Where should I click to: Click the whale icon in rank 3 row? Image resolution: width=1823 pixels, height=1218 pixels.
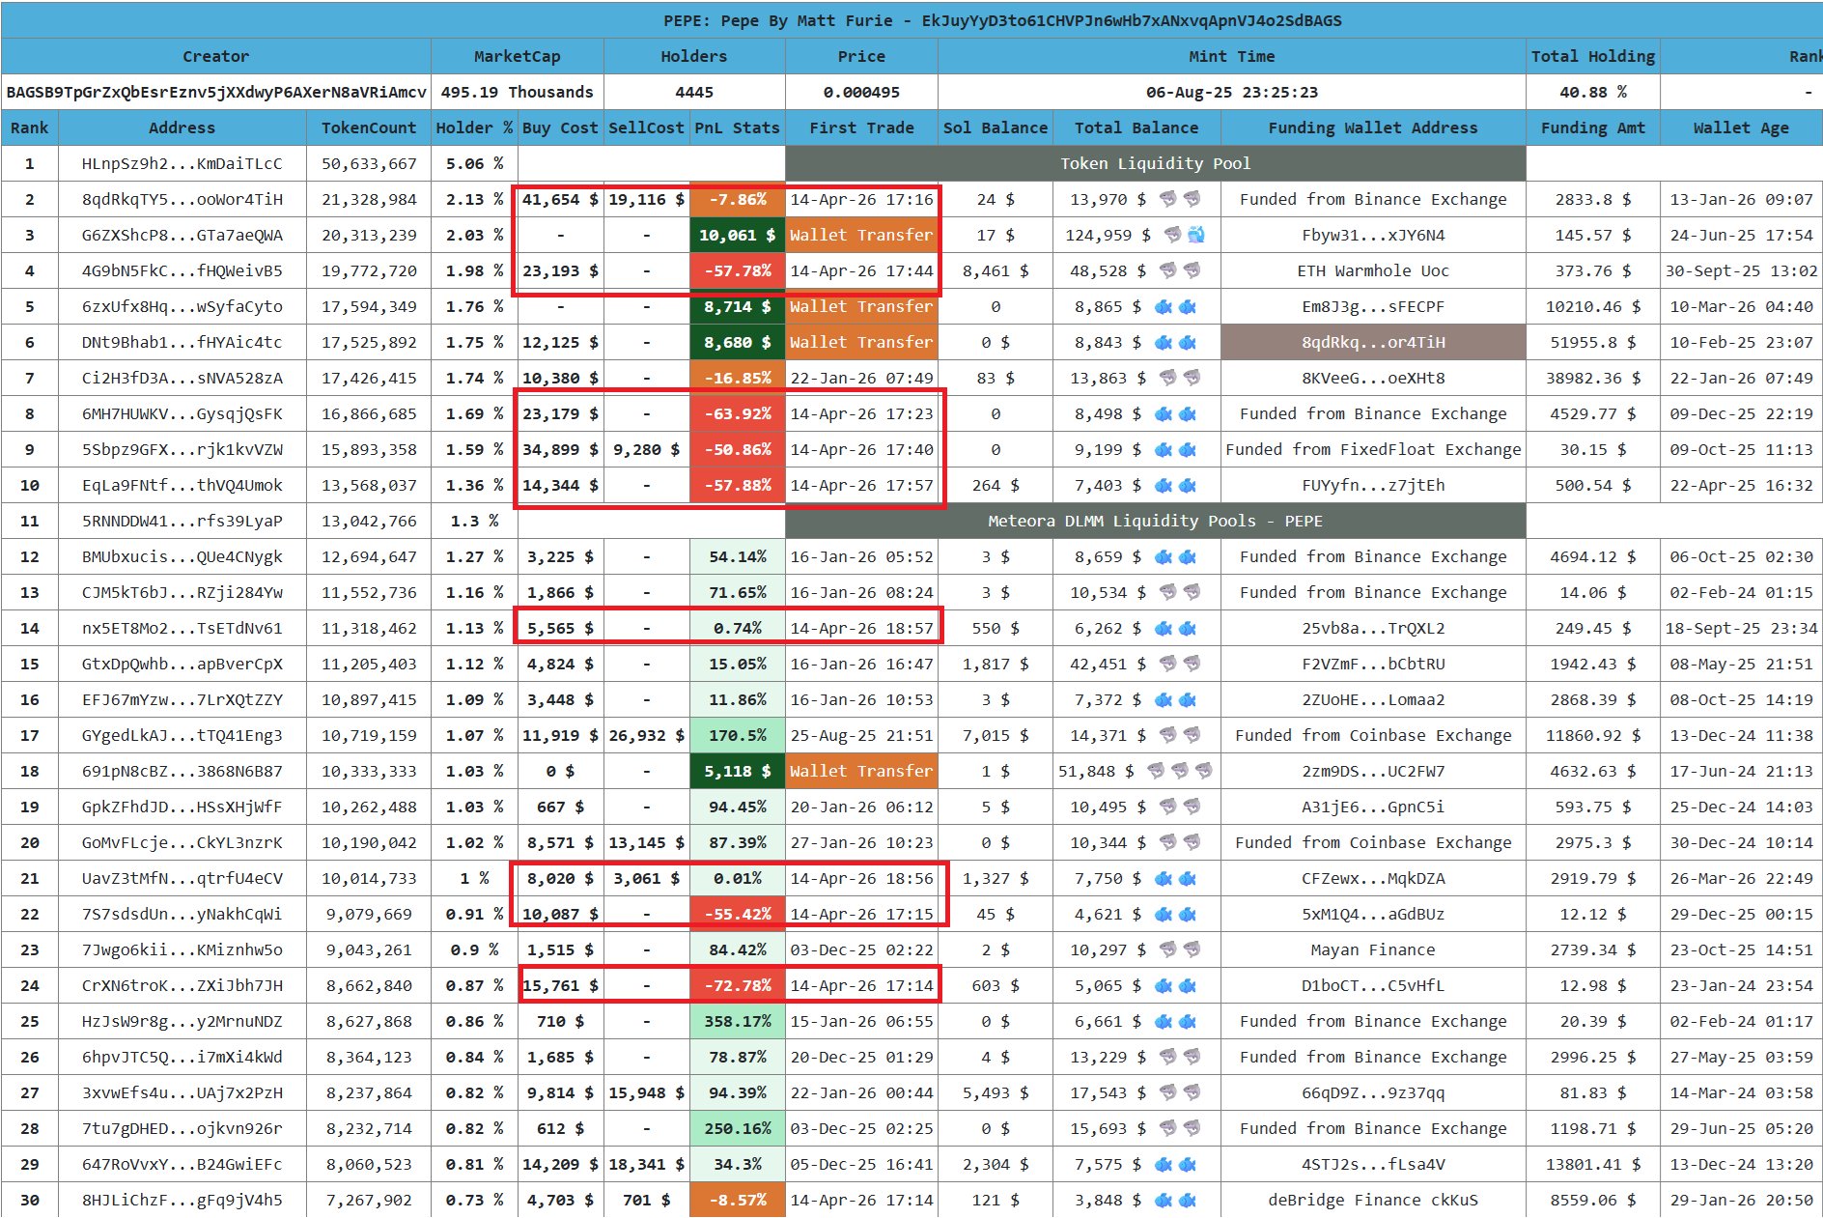[1196, 235]
